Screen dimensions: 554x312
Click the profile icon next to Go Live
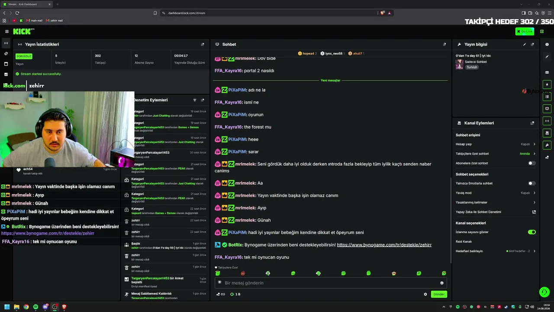click(542, 31)
